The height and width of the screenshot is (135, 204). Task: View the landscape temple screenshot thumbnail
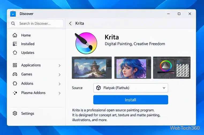[92, 68]
